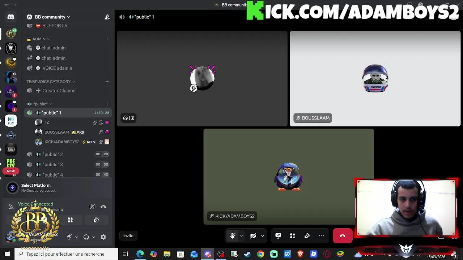Start an activity from call controls
Image resolution: width=463 pixels, height=260 pixels.
tap(293, 236)
